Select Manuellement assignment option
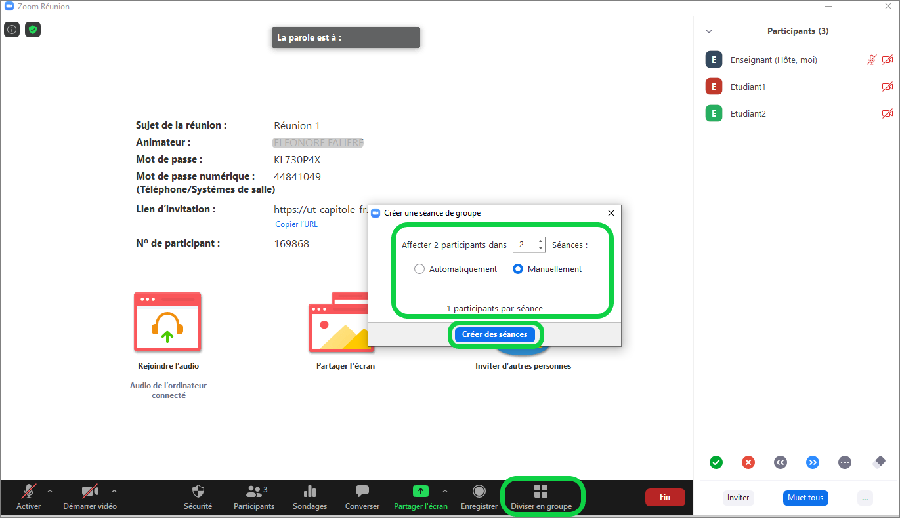Screen dimensions: 900x518 point(547,269)
